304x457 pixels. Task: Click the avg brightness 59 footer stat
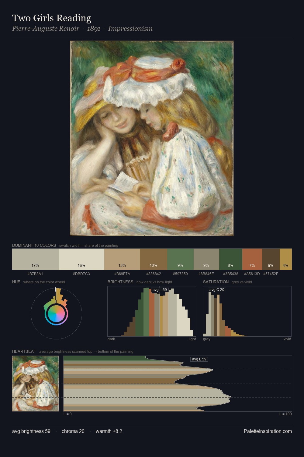[x=31, y=431]
